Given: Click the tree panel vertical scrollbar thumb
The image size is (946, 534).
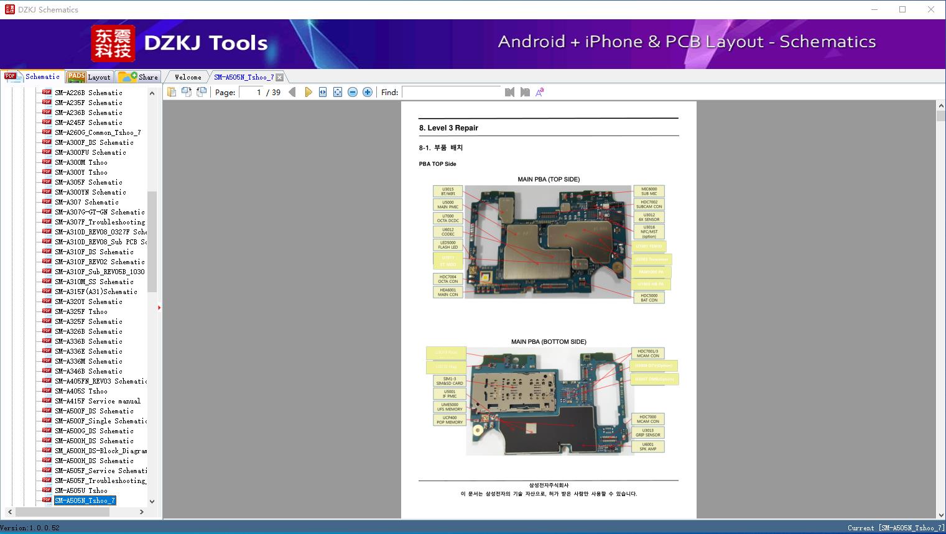Looking at the screenshot, I should pos(152,241).
